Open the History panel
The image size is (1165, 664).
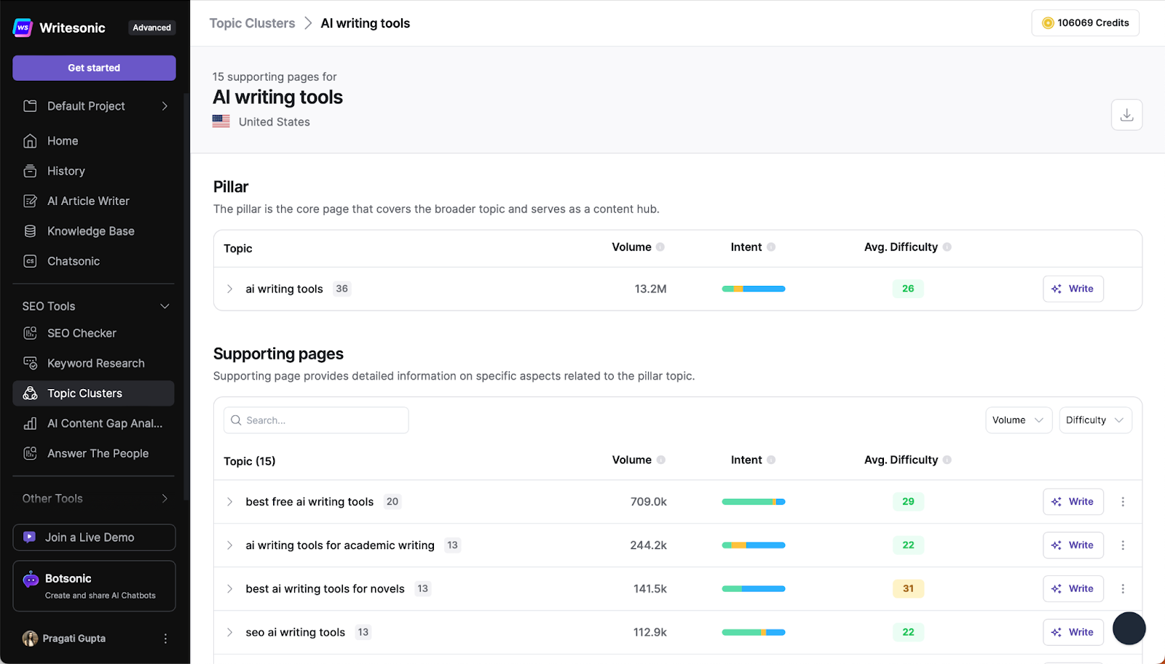click(65, 171)
